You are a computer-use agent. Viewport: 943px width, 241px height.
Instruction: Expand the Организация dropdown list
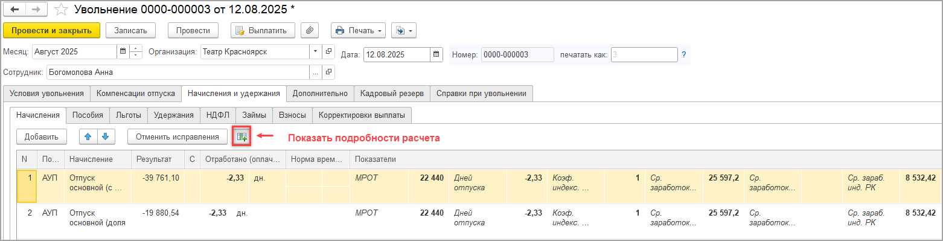click(x=316, y=52)
